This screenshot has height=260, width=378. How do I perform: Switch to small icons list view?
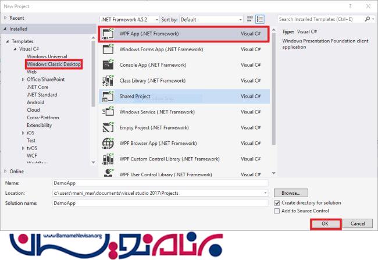point(259,19)
